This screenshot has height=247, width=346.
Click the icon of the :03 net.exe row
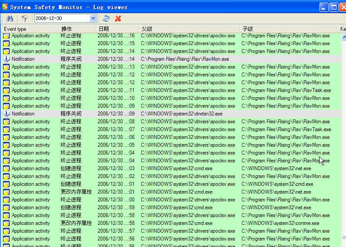[7, 168]
